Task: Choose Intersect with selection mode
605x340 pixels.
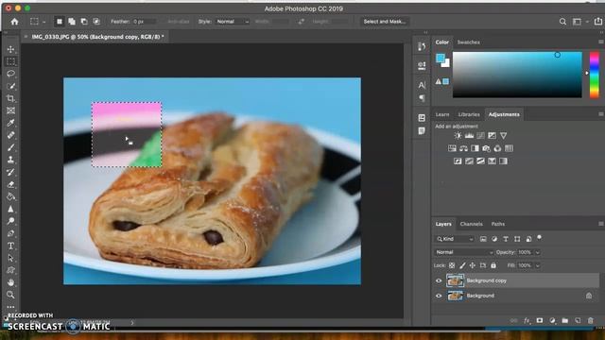Action: pos(96,22)
